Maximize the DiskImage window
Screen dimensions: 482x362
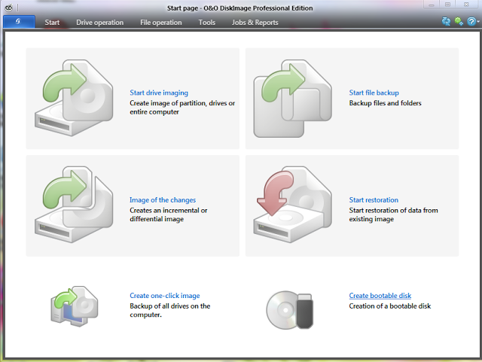(448, 5)
